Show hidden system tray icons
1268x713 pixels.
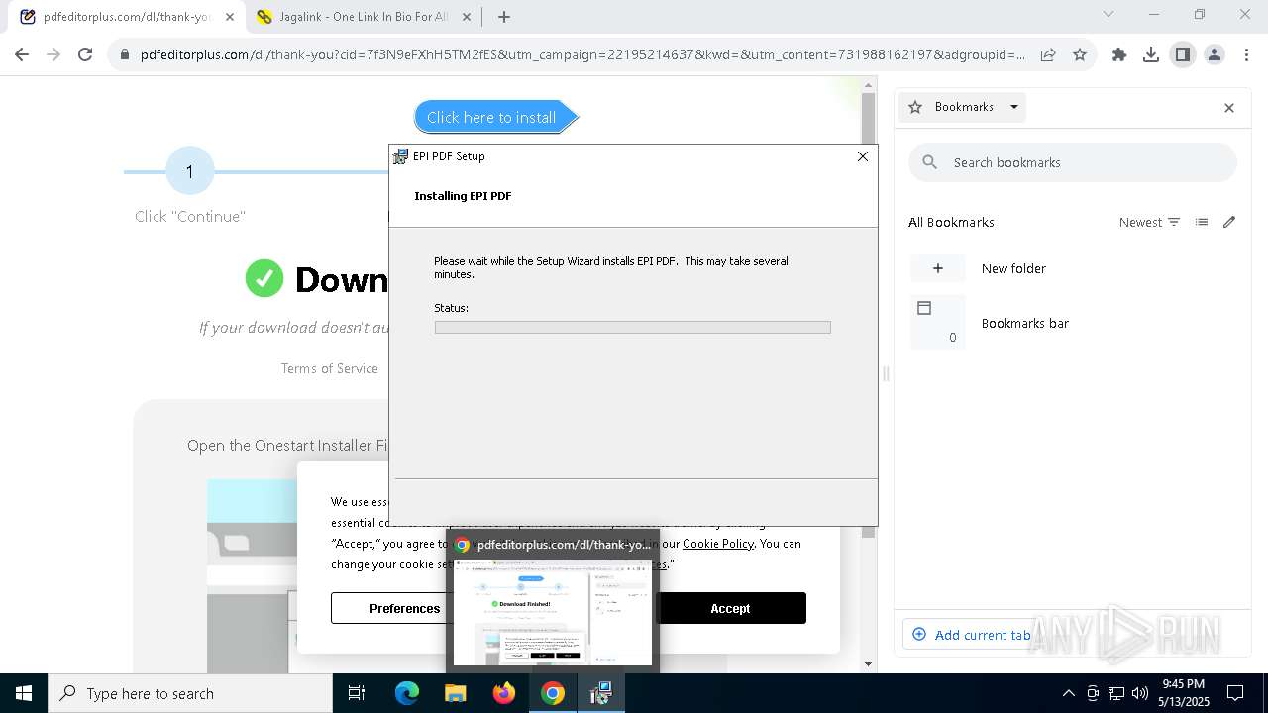(x=1068, y=693)
